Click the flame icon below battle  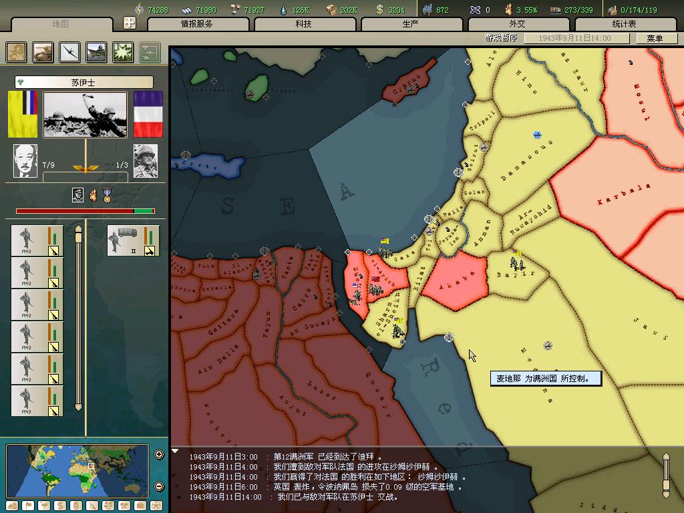coord(92,195)
